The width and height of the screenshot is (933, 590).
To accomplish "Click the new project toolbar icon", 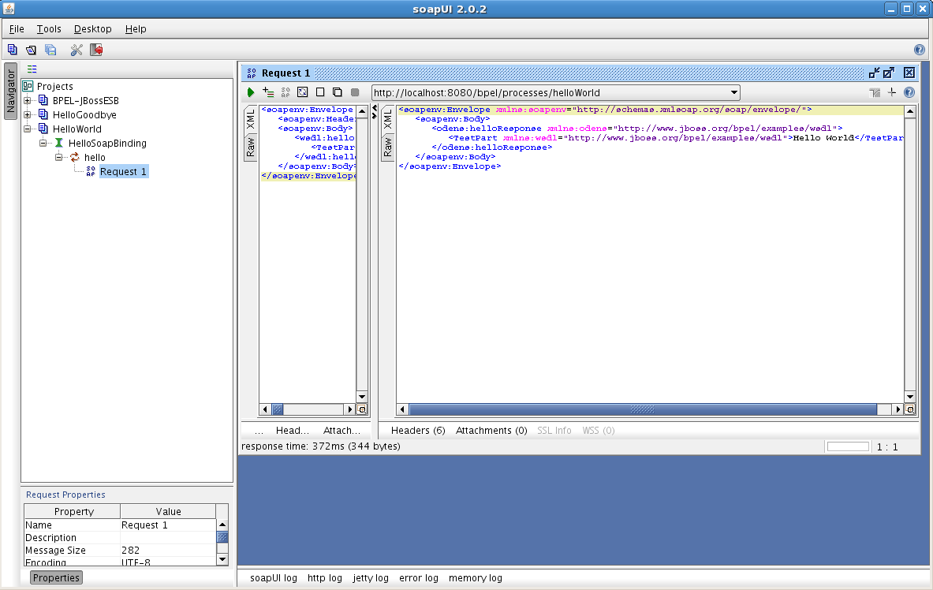I will tap(13, 50).
